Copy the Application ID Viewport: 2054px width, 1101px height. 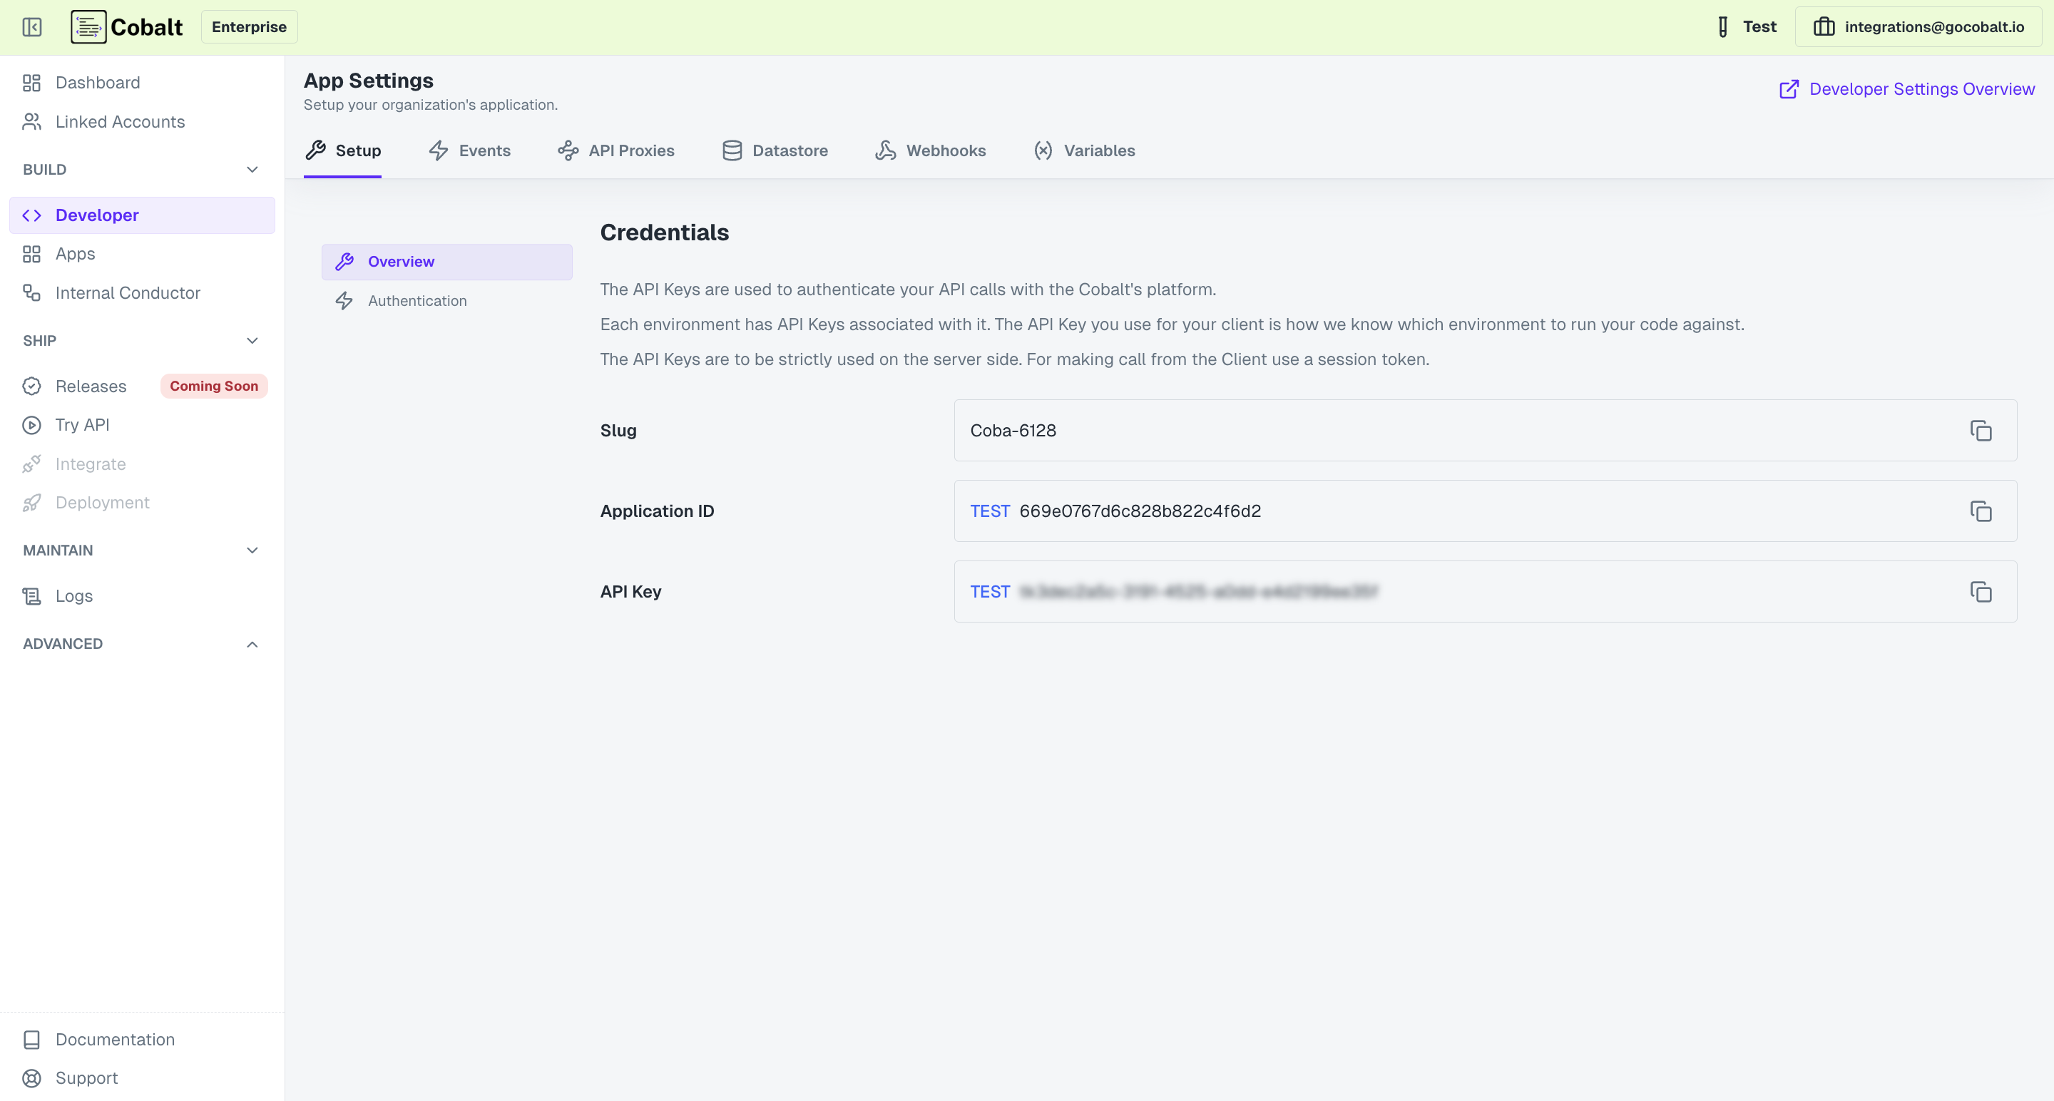[1981, 511]
